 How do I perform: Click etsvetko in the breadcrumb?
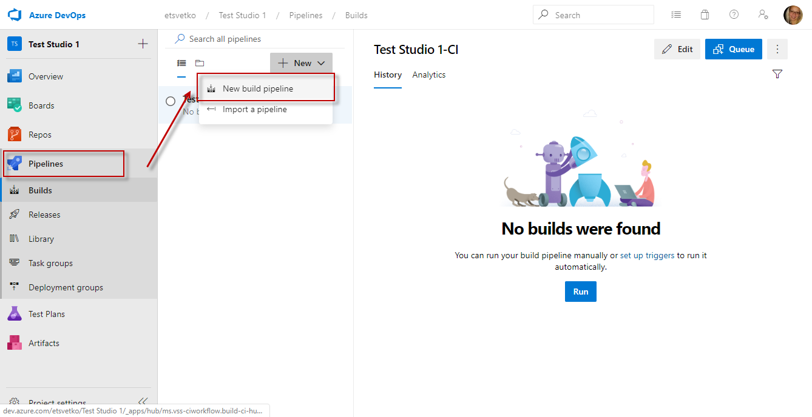click(x=180, y=15)
